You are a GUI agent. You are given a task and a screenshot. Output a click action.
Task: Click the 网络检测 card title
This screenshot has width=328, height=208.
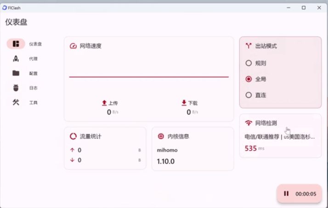coord(266,123)
